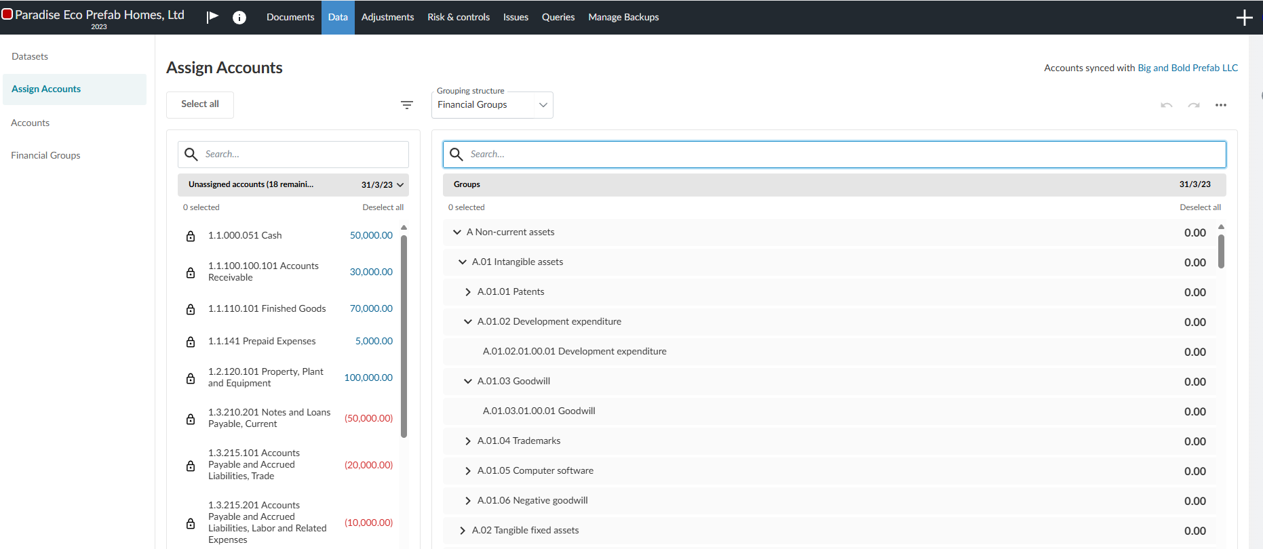The height and width of the screenshot is (549, 1263).
Task: Click the redo arrow icon
Action: tap(1194, 105)
